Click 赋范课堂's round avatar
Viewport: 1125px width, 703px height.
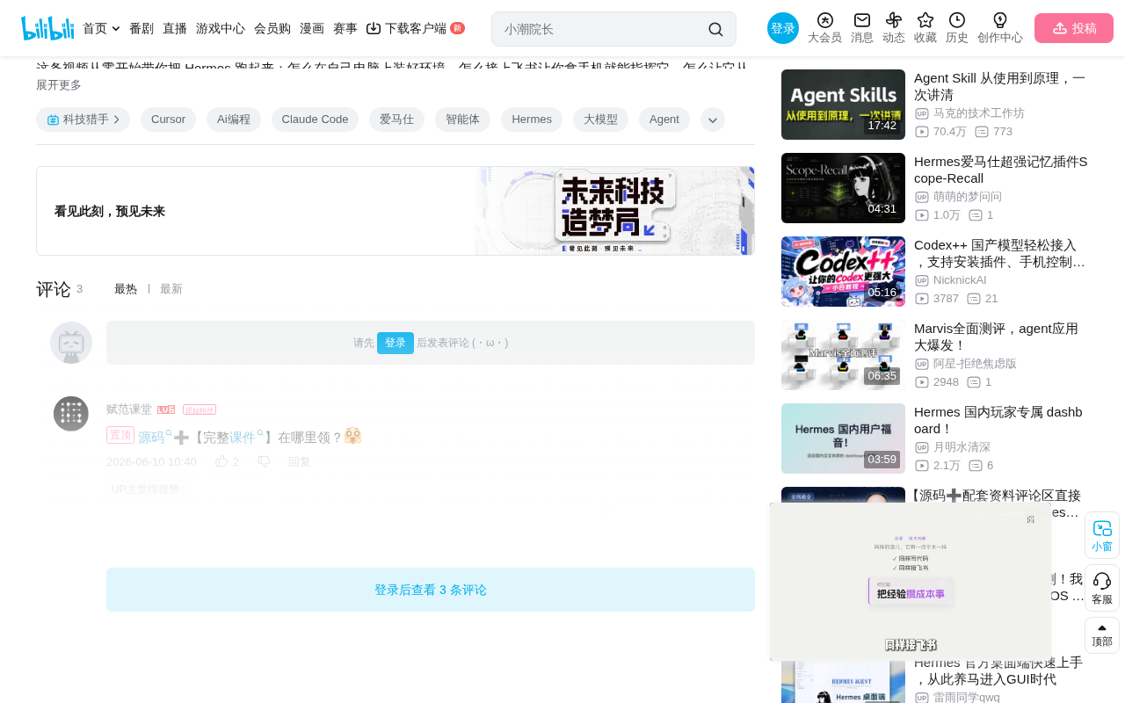(x=71, y=414)
